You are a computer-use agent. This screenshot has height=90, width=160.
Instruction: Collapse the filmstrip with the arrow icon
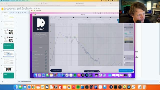coord(6,82)
